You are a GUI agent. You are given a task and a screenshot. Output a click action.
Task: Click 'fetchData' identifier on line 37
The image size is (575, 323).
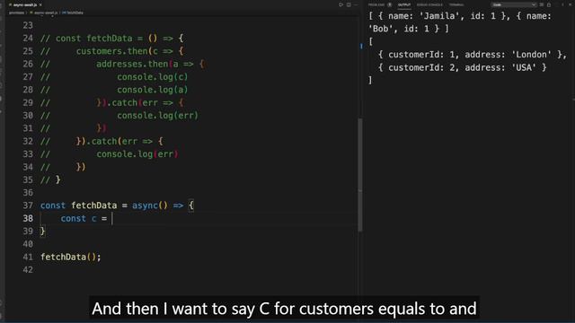pos(93,205)
